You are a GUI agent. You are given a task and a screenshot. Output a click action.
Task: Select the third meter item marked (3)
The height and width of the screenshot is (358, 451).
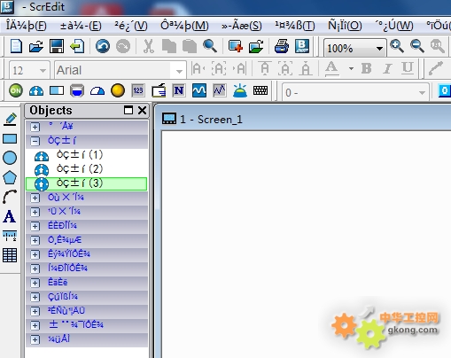[86, 183]
